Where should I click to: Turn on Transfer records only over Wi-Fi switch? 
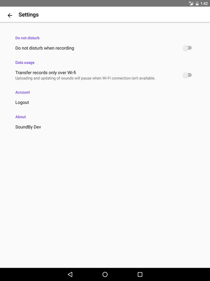pyautogui.click(x=187, y=75)
